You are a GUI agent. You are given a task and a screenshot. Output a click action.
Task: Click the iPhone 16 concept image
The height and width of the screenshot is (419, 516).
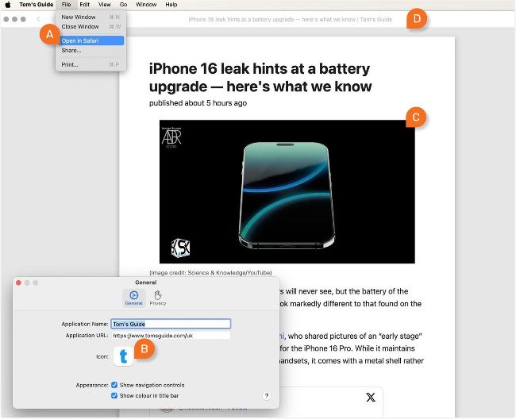click(287, 191)
